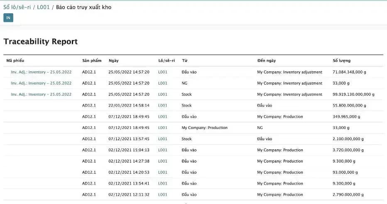The height and width of the screenshot is (204, 387).
Task: Go back to L001 breadcrumb
Action: (44, 7)
